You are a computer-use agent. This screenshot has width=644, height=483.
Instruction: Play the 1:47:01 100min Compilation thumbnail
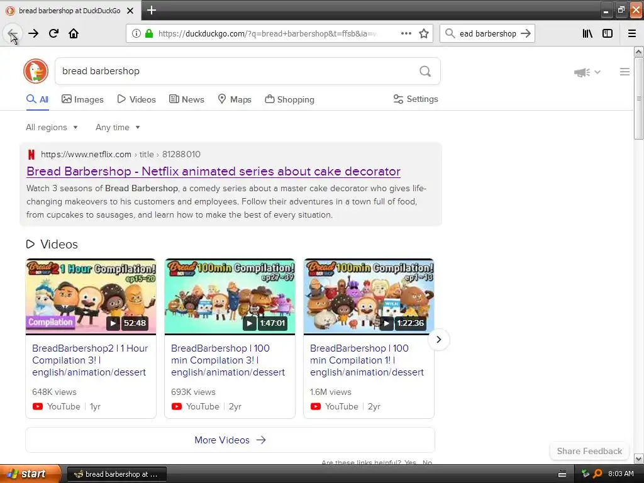(230, 296)
